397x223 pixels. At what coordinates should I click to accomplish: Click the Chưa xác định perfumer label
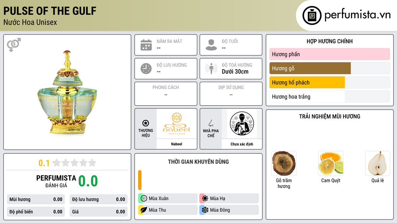242,144
